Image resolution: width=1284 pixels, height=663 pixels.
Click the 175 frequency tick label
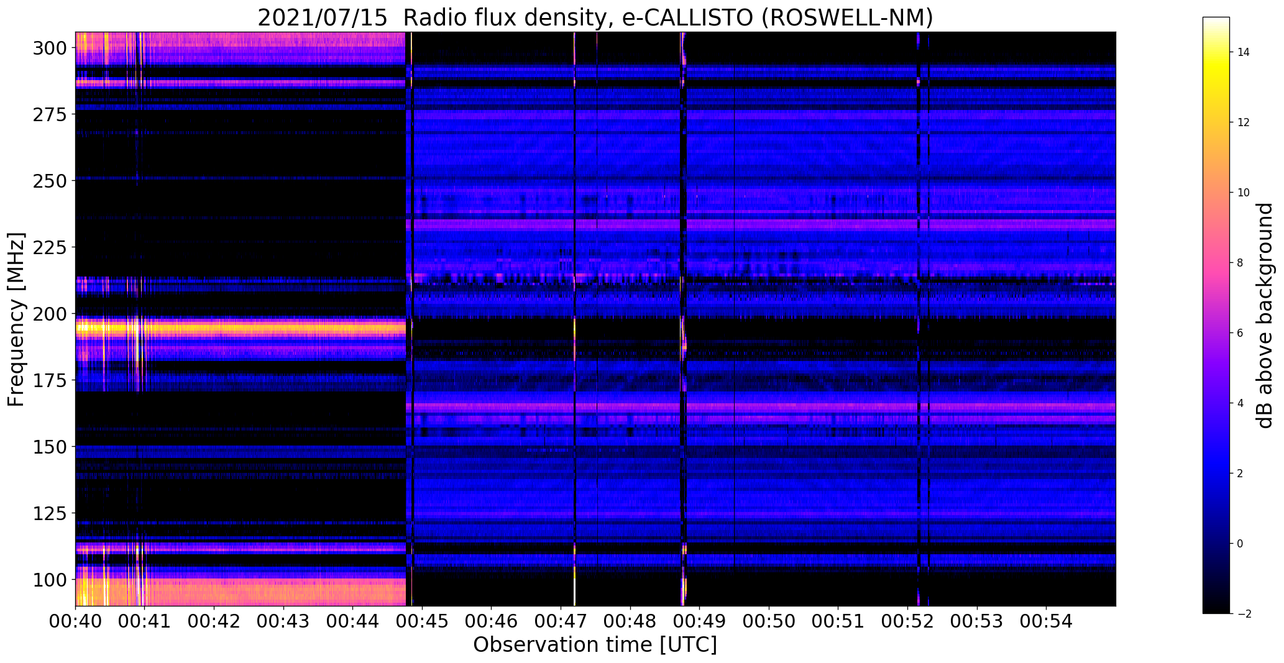coord(51,380)
